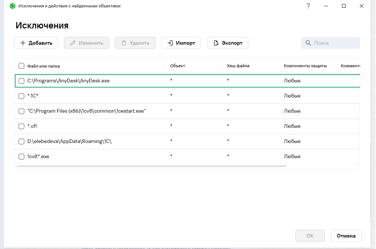This screenshot has height=249, width=376.
Task: Check the *.1C* exclusion checkbox
Action: [21, 96]
